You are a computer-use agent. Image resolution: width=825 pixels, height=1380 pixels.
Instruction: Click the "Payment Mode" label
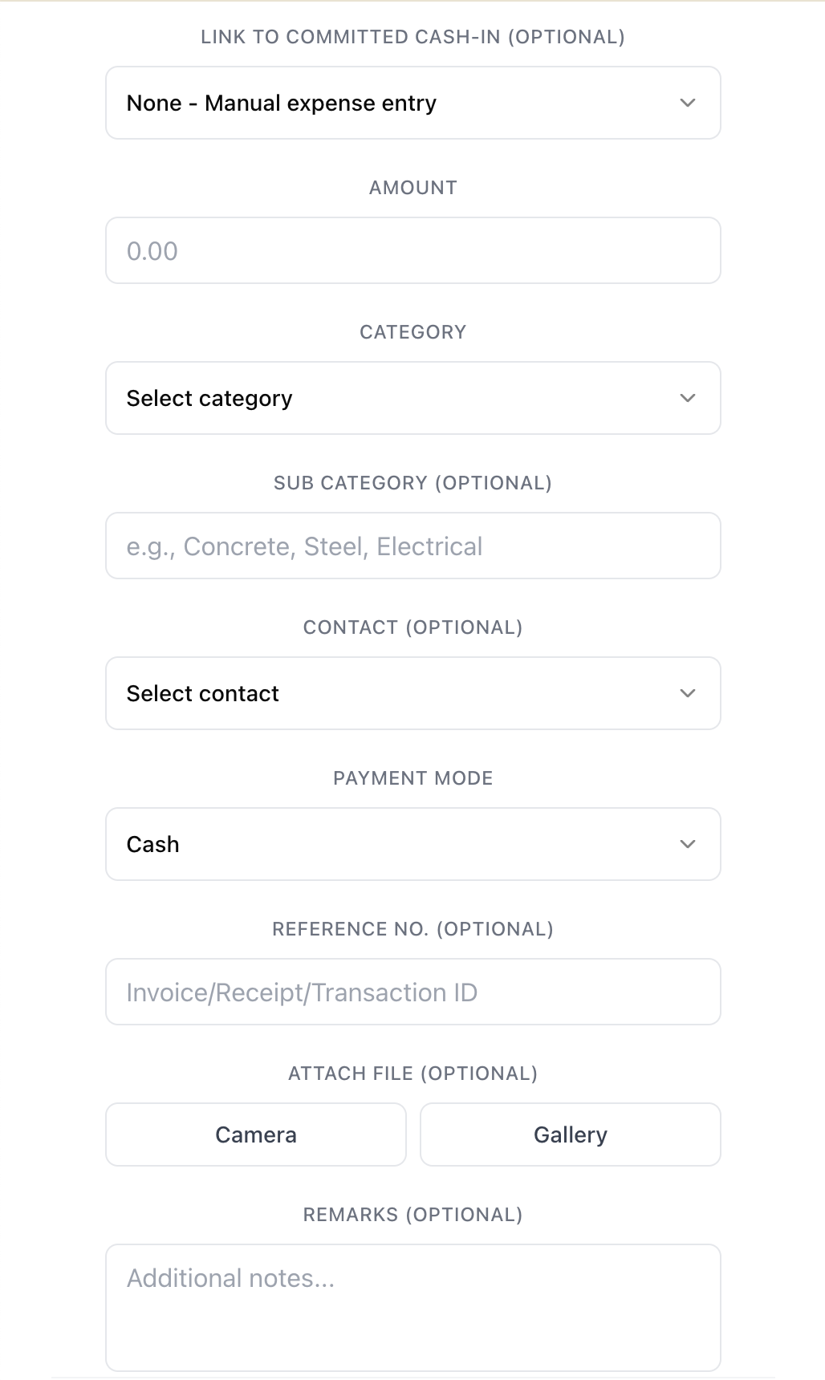coord(412,778)
